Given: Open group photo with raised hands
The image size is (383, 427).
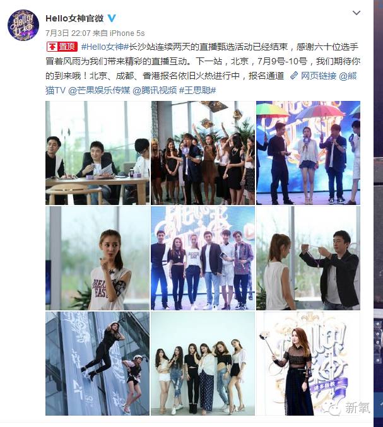Looking at the screenshot, I should coord(203,153).
